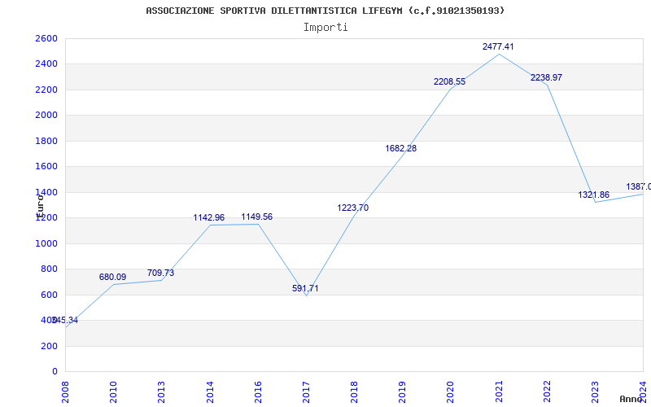The image size is (651, 407).
Task: Select data label 1682.28
Action: (x=400, y=148)
